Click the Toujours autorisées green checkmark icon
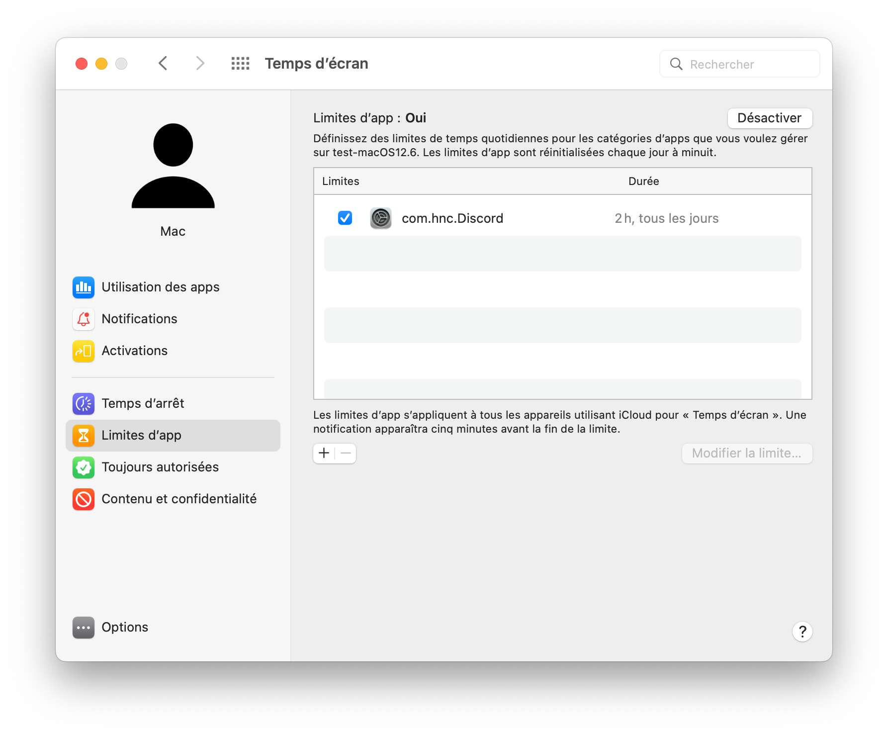 tap(84, 467)
